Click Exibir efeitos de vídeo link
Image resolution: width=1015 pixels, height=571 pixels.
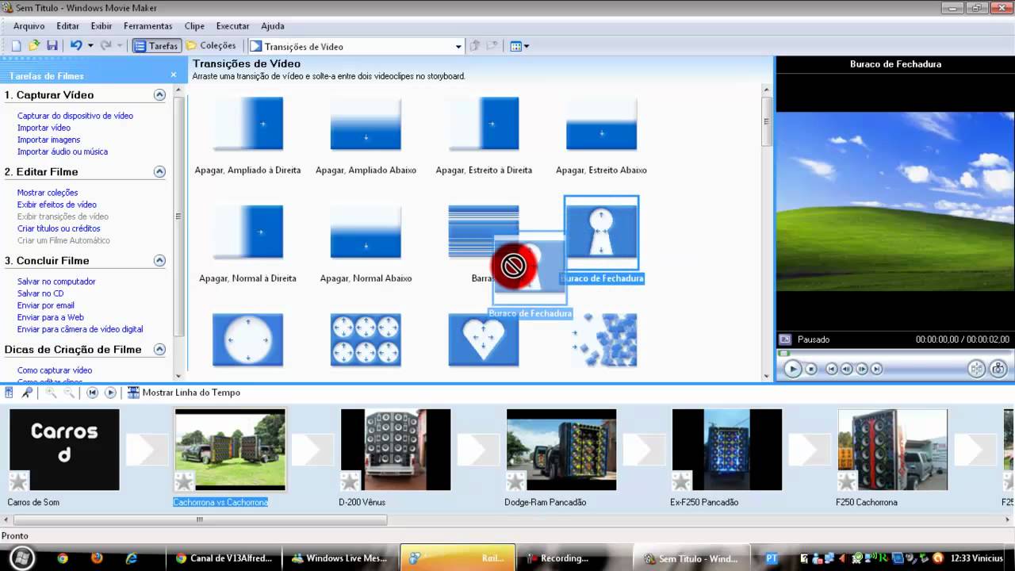click(x=57, y=205)
